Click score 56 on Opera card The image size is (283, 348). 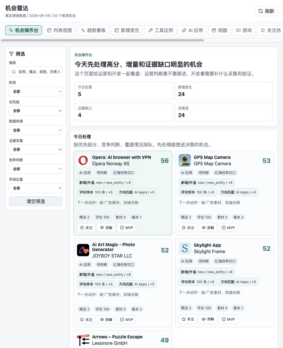coord(165,160)
